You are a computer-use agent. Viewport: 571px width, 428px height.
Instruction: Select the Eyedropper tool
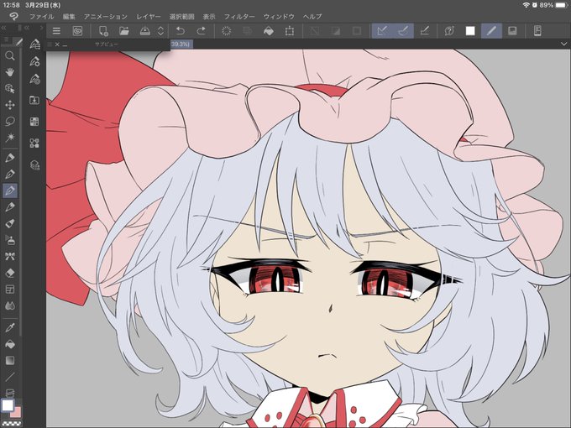click(x=10, y=327)
